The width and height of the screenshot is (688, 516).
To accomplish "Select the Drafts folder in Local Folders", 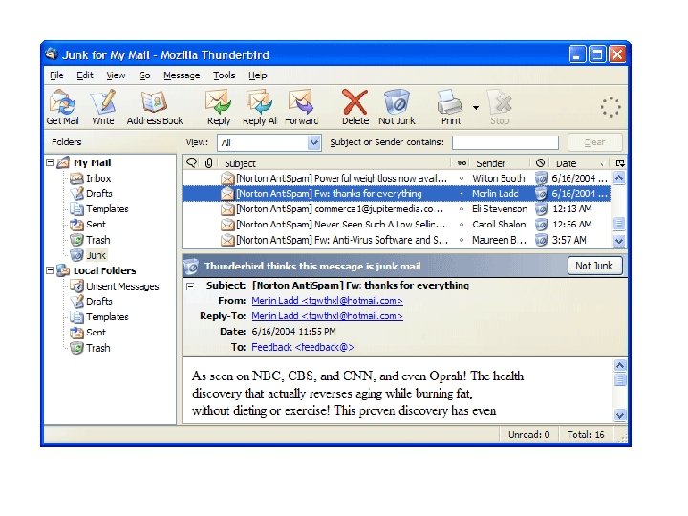I will pyautogui.click(x=92, y=301).
